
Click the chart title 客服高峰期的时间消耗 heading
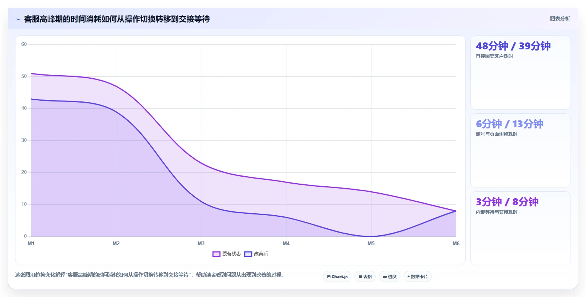[x=117, y=19]
